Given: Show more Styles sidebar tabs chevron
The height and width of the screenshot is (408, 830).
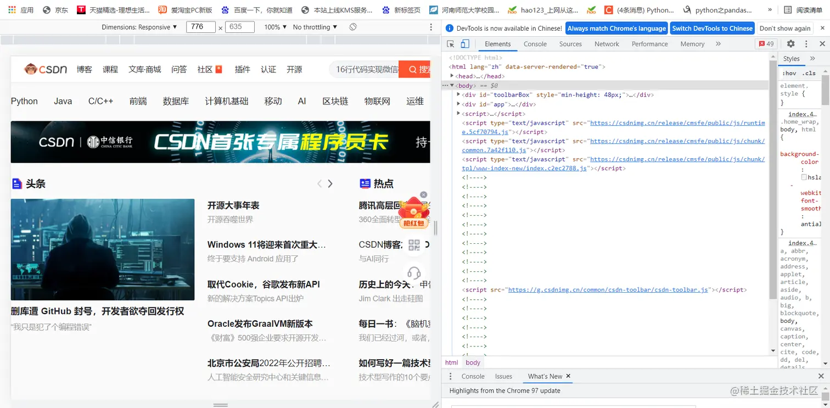Looking at the screenshot, I should coord(812,59).
